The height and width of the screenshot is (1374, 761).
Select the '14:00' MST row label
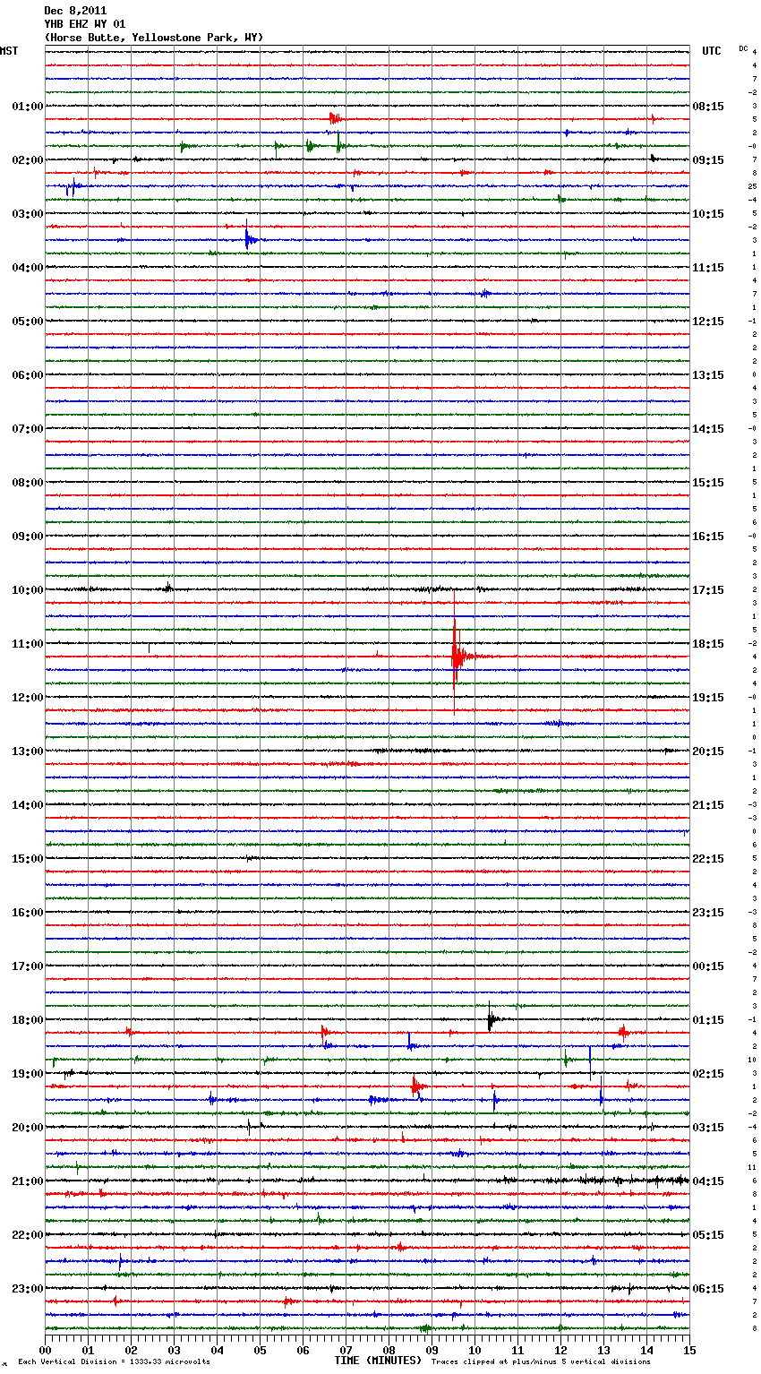[x=28, y=805]
